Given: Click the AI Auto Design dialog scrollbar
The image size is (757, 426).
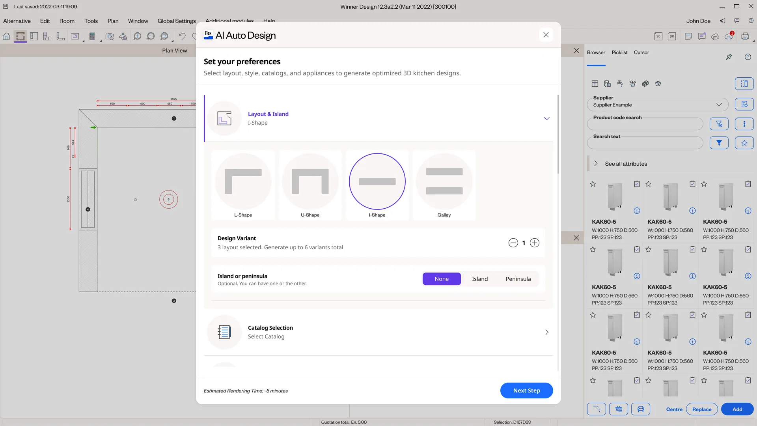Looking at the screenshot, I should [x=558, y=134].
